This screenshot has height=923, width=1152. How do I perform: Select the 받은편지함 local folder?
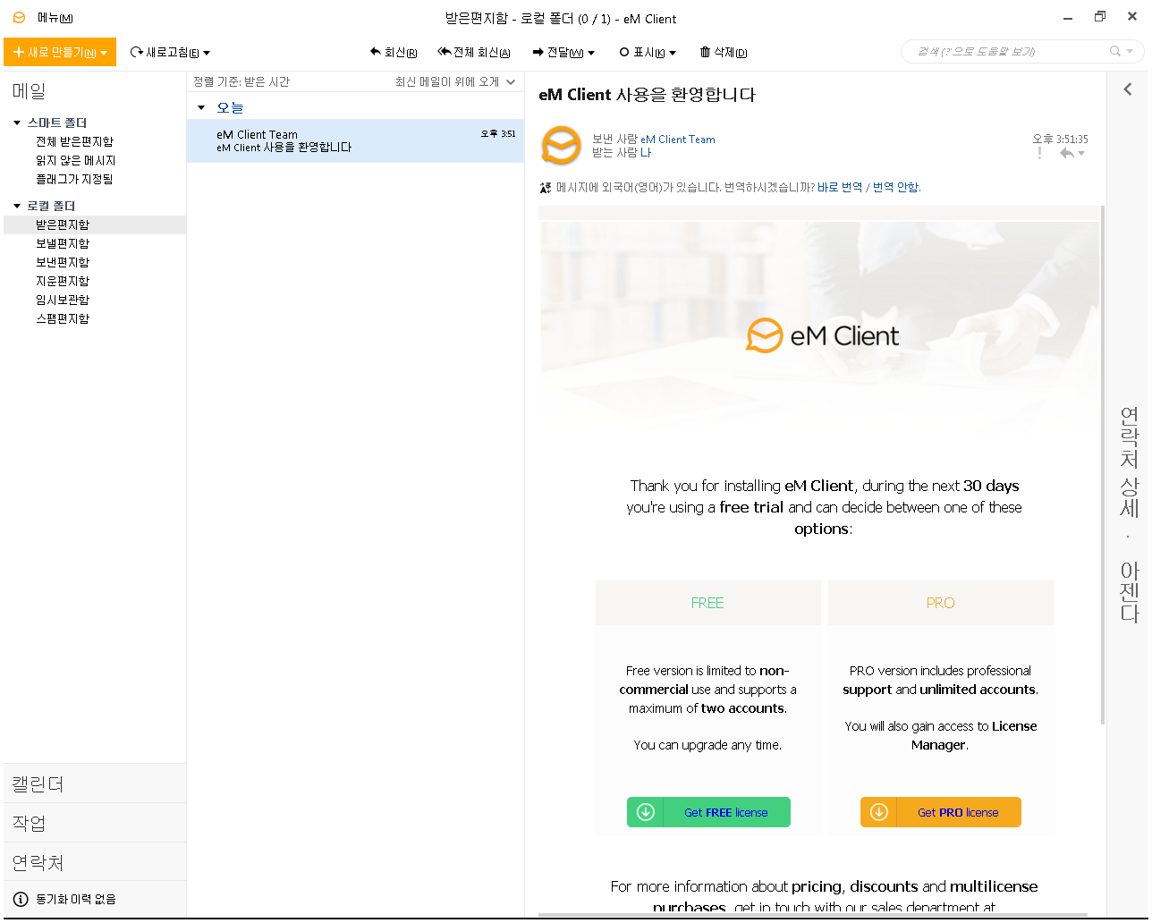(95, 224)
